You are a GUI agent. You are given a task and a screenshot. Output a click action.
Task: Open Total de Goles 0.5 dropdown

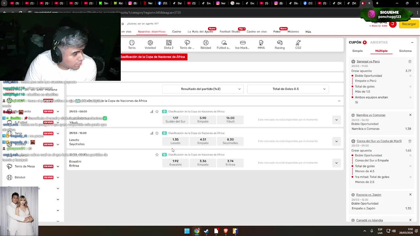pos(288,89)
